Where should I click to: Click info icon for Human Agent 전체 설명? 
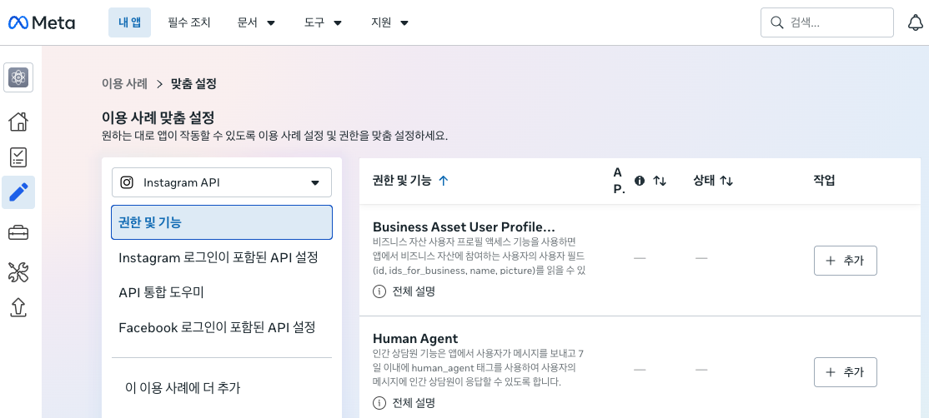[379, 403]
